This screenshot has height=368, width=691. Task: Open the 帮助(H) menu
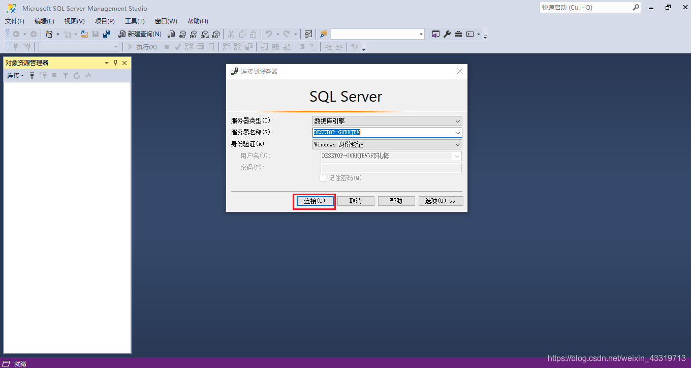coord(198,21)
